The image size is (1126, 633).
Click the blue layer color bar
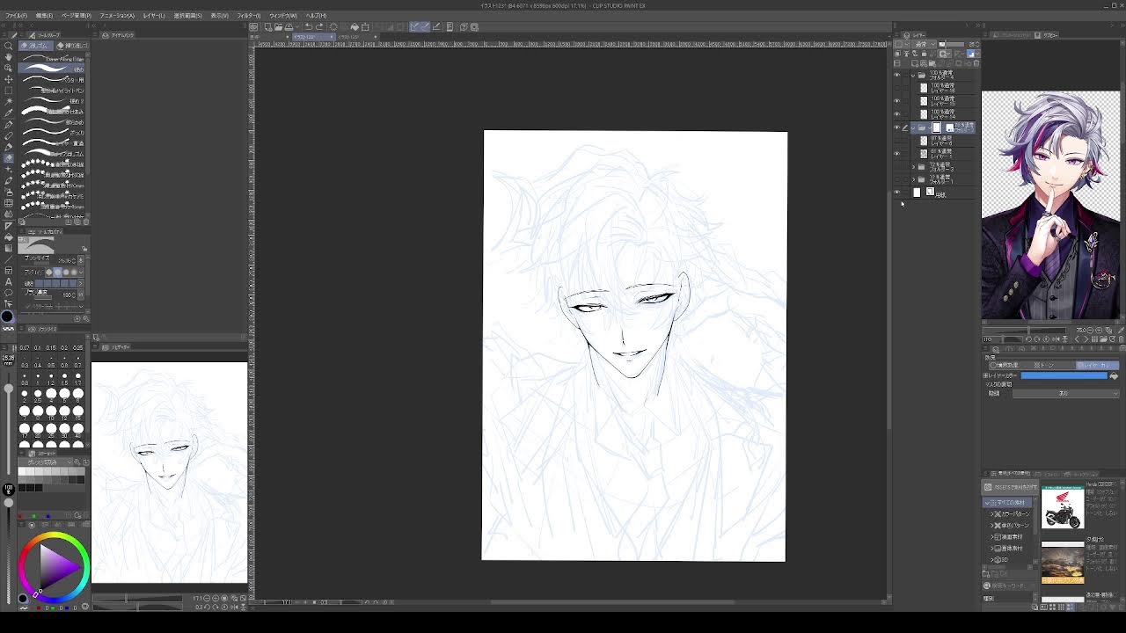click(1064, 375)
